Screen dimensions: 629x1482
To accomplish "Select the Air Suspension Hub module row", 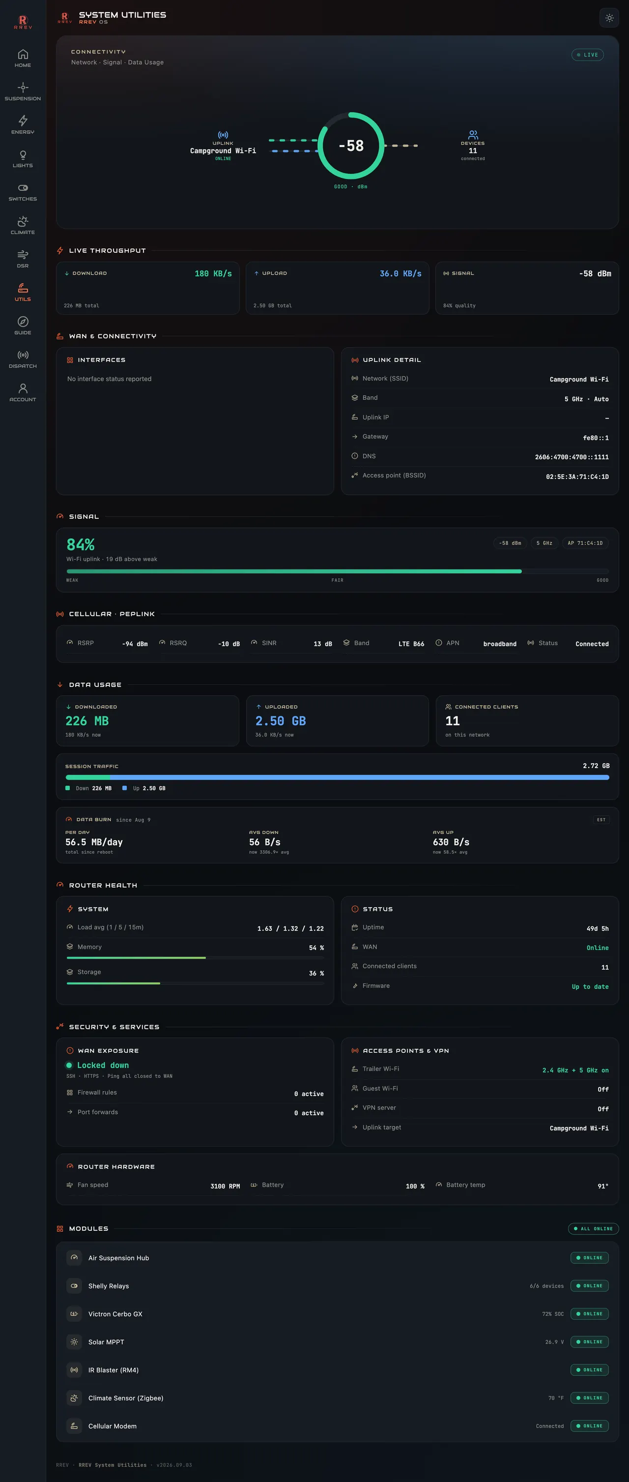I will pos(338,1258).
